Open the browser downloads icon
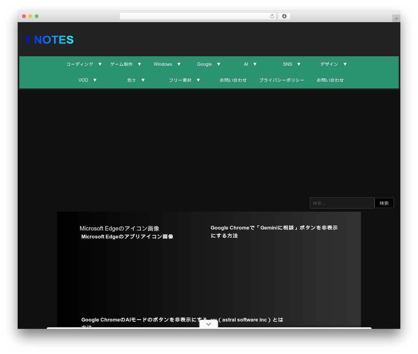418x354 pixels. coord(284,16)
